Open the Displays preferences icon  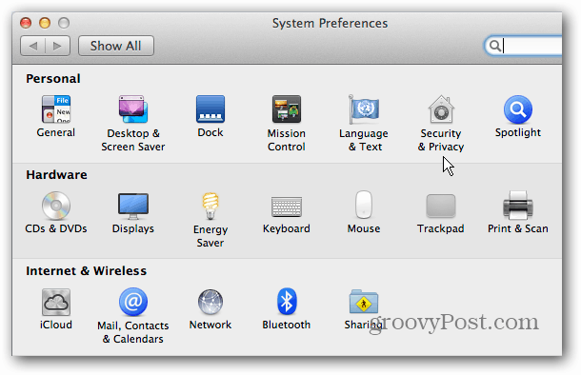point(133,206)
